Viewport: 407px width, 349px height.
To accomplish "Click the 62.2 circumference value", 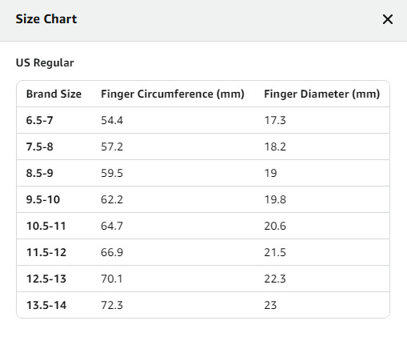I will [x=112, y=199].
